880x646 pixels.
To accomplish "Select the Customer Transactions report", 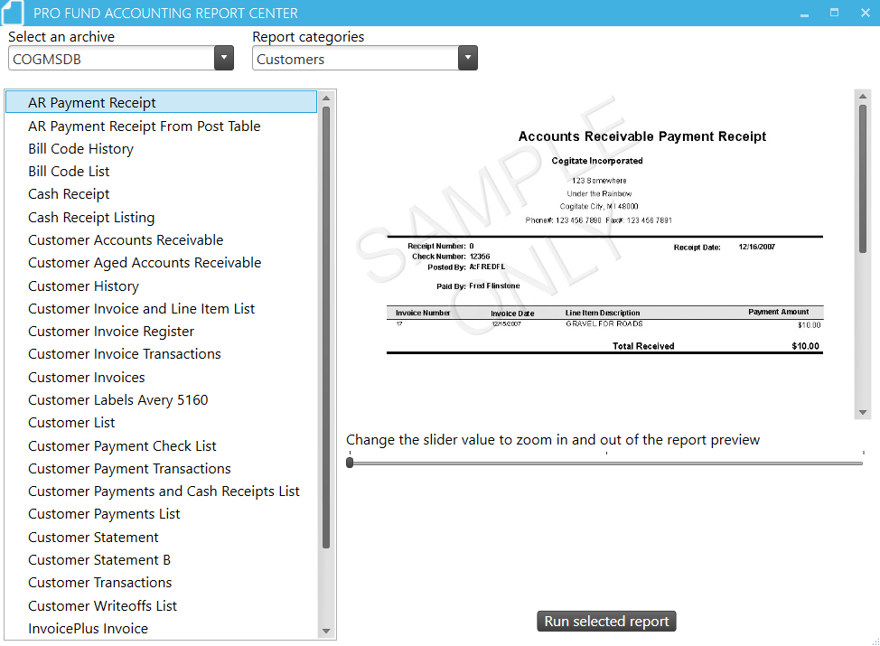I will point(100,583).
